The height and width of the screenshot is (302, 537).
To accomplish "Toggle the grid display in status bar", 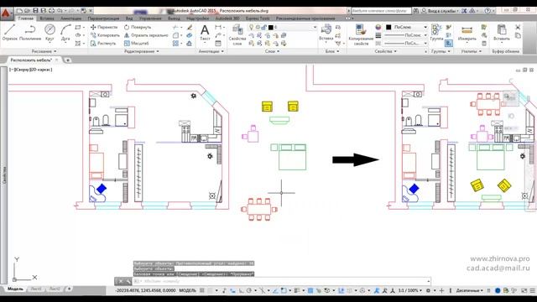I will click(x=202, y=290).
